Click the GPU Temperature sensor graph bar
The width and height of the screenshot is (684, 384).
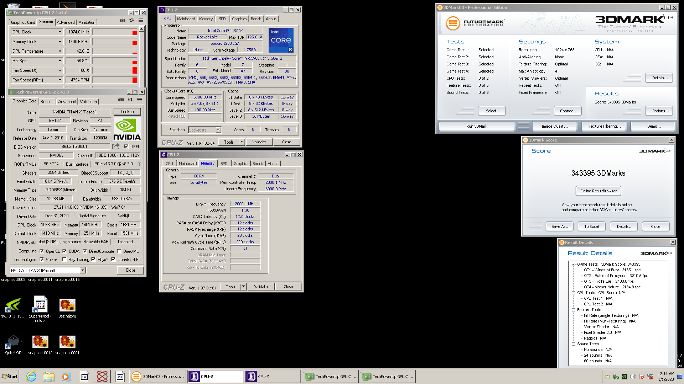tap(115, 51)
